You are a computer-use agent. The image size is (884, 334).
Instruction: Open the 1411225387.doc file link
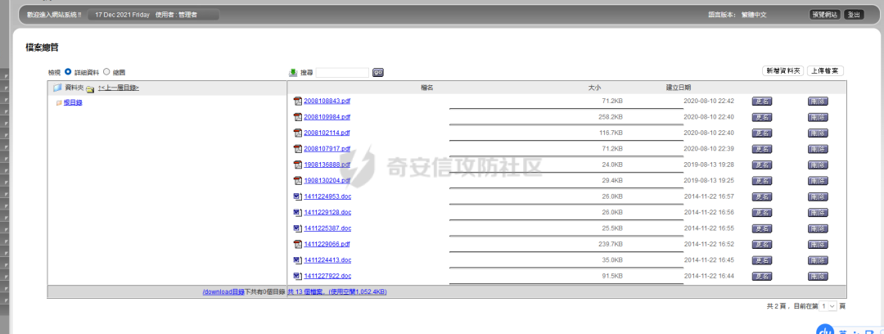[327, 228]
